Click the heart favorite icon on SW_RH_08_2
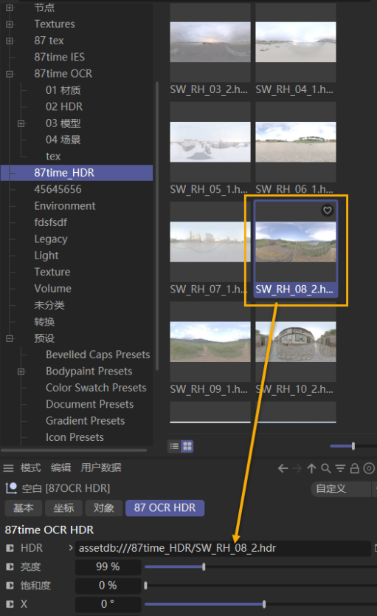Image resolution: width=377 pixels, height=616 pixels. tap(327, 211)
